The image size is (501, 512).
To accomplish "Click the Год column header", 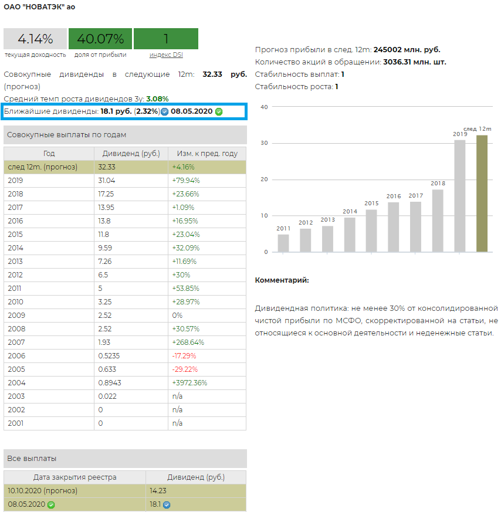I will pyautogui.click(x=49, y=154).
